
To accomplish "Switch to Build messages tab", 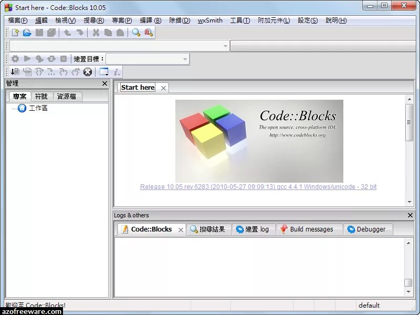I will click(309, 229).
